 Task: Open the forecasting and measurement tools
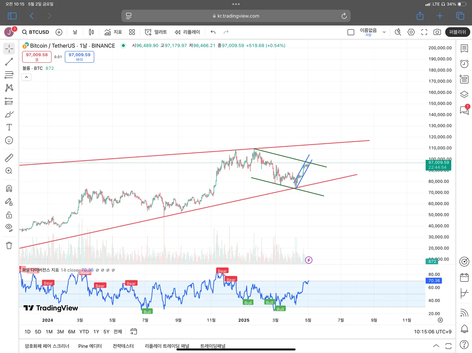point(9,101)
